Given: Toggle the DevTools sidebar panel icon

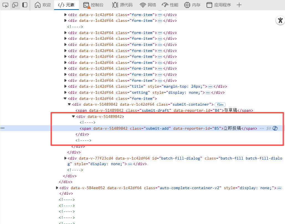Looking at the screenshot, I should (25, 5).
